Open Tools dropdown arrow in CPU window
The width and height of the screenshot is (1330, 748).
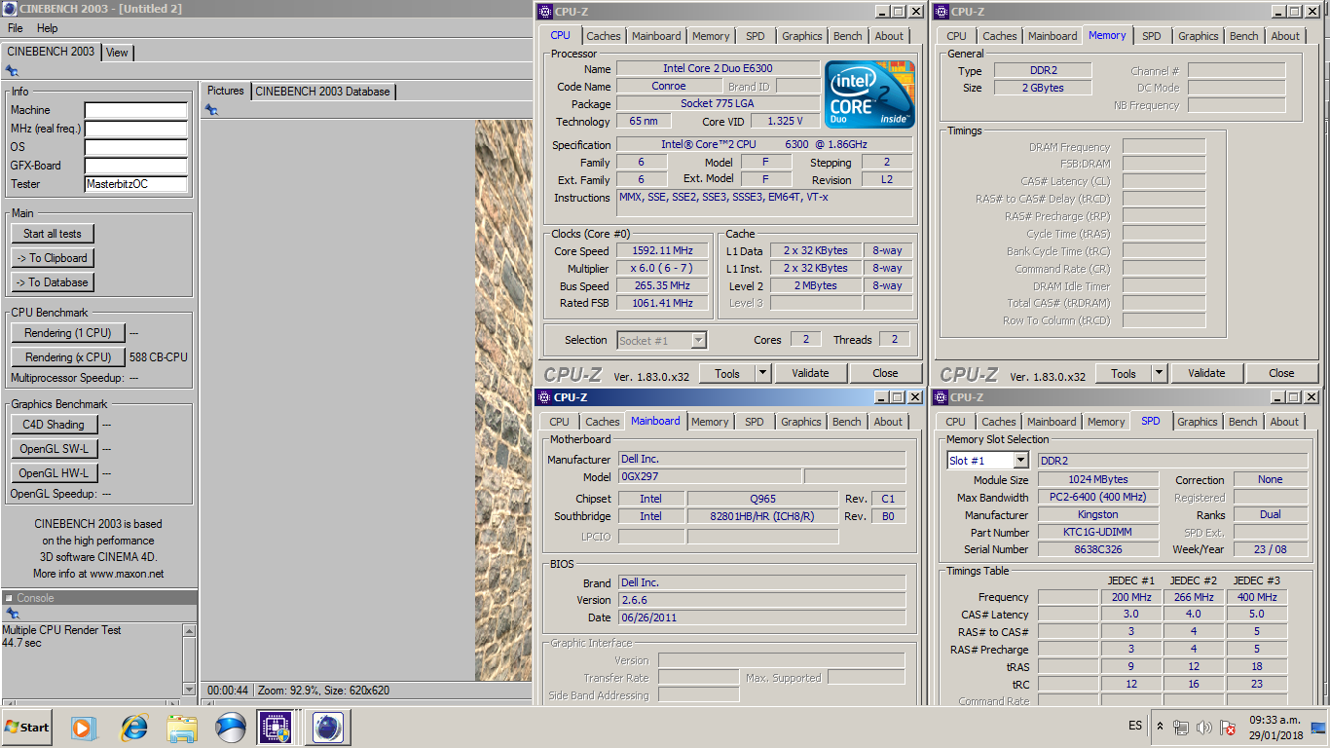(x=762, y=373)
